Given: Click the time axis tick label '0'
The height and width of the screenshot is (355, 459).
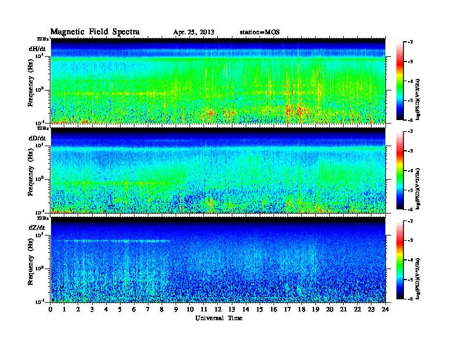Looking at the screenshot, I should point(50,310).
